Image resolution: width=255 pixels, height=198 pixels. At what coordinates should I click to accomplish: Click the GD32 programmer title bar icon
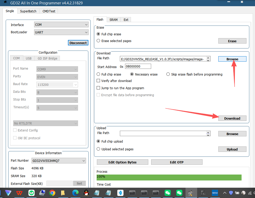[x=5, y=2]
